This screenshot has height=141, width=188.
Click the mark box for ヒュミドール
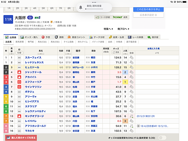[19, 67]
